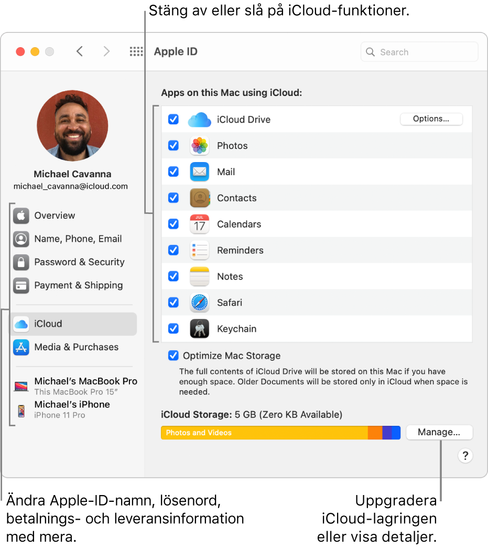Click the sidebar iCloud cloud icon

(21, 324)
